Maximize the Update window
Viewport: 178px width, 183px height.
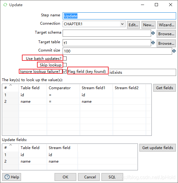click(156, 5)
